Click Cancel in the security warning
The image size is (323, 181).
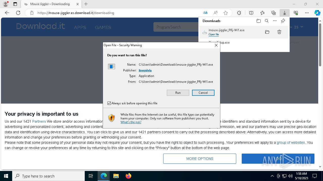point(203,93)
